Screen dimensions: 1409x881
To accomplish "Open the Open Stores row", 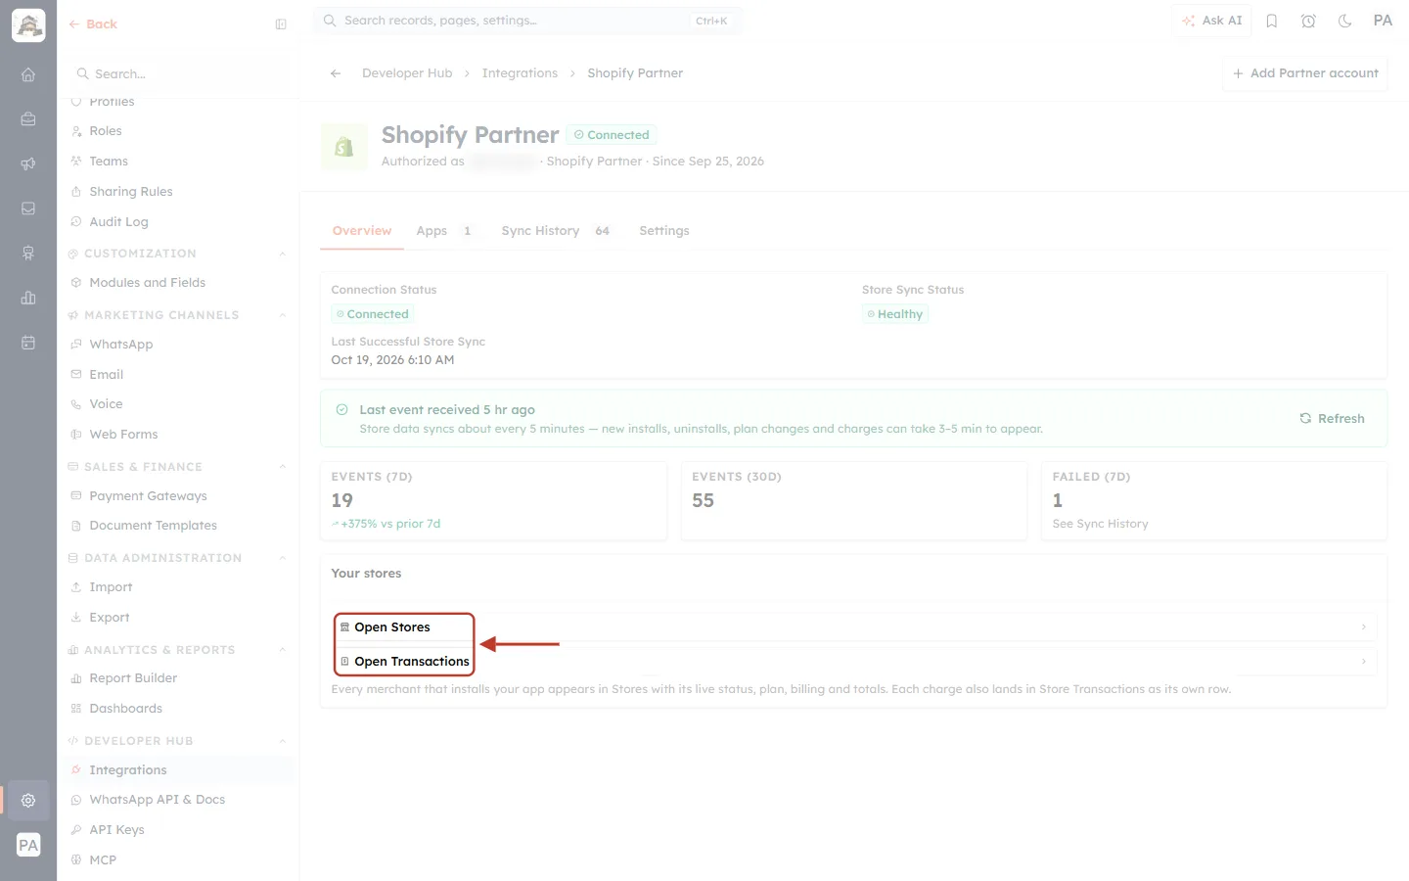I will tap(856, 627).
